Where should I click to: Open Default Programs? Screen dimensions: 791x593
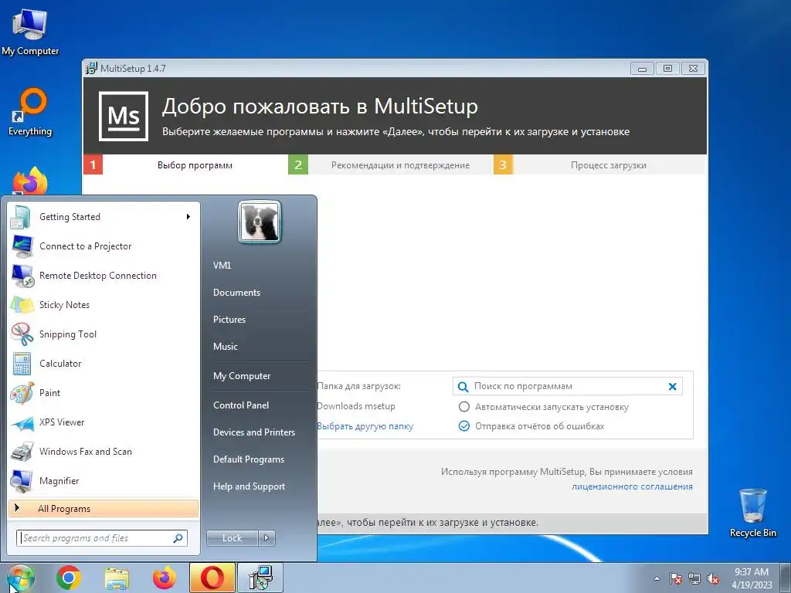248,459
